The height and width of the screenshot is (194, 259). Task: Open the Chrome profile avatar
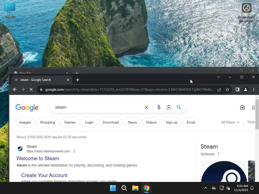[246, 89]
